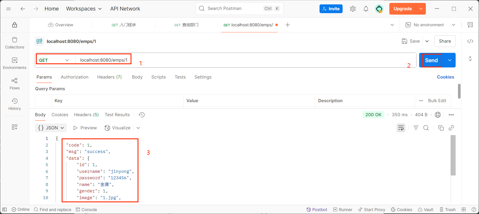Click Bulk Edit in params table
The width and height of the screenshot is (479, 214).
coord(437,101)
